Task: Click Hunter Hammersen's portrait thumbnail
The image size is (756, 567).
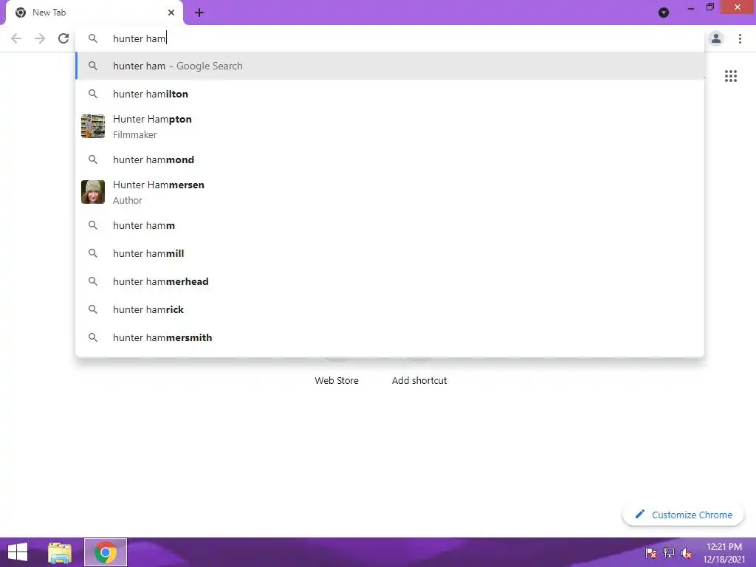Action: (x=93, y=192)
